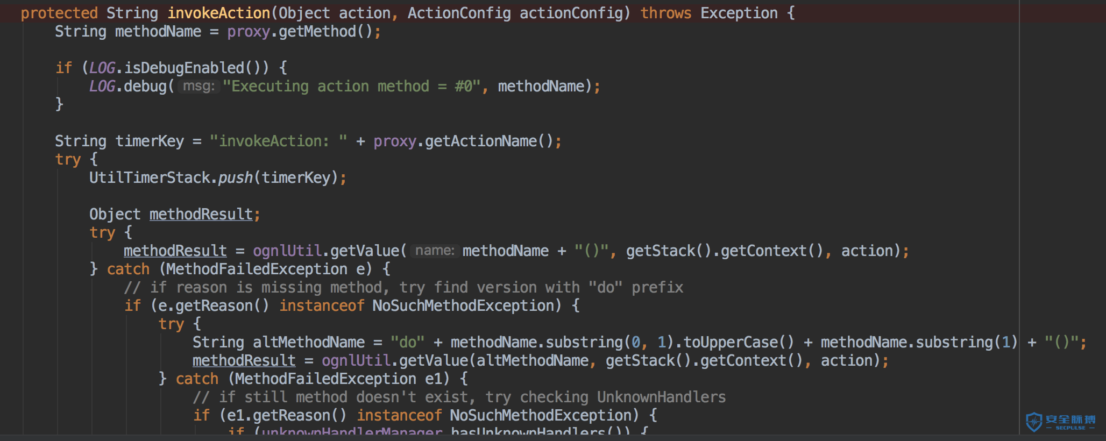Click 'e.getReason()' in the instanceof check

coord(214,305)
